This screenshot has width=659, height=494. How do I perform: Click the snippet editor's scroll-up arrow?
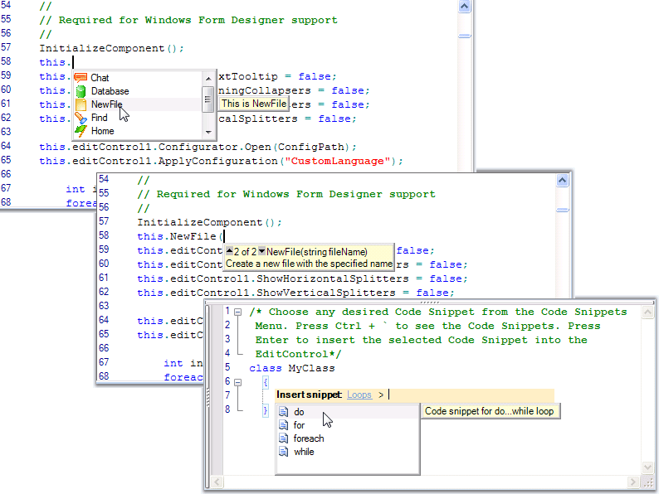[647, 312]
